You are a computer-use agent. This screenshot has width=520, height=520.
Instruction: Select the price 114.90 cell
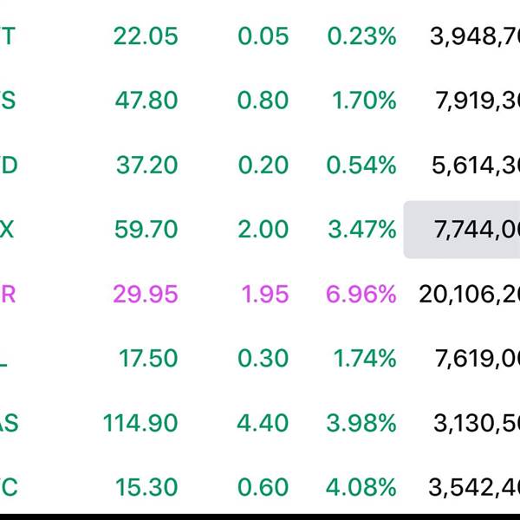140,423
